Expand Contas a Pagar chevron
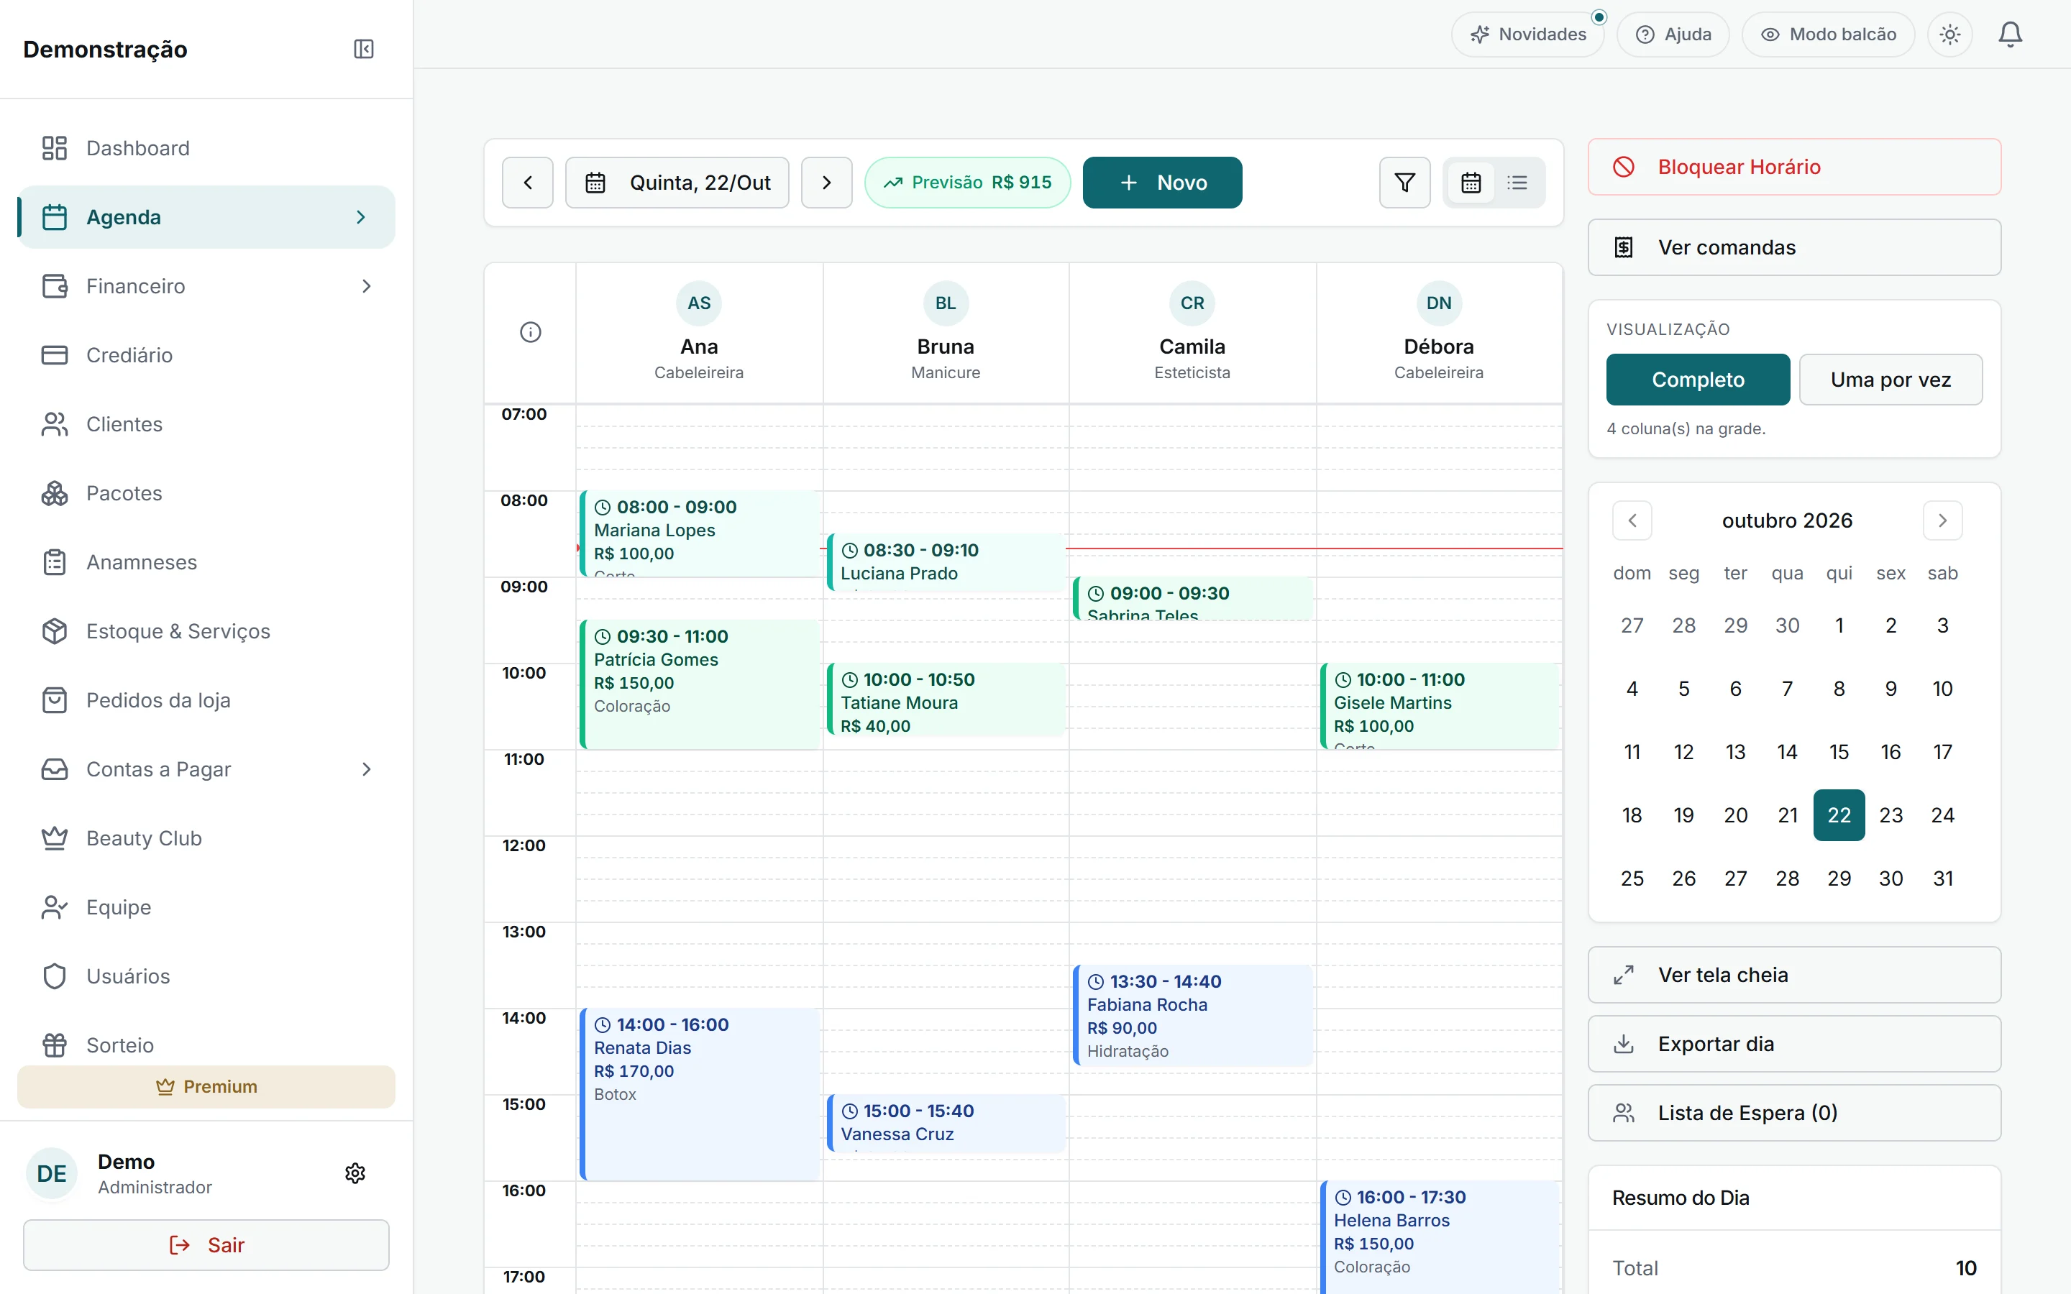The image size is (2071, 1294). 366,769
